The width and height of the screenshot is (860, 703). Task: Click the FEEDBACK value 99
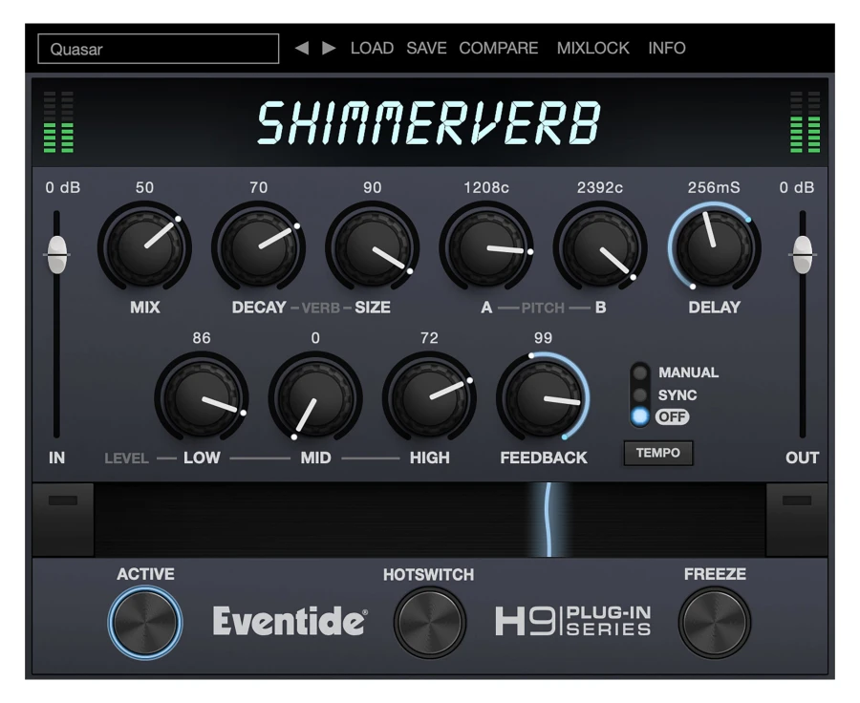pos(543,338)
